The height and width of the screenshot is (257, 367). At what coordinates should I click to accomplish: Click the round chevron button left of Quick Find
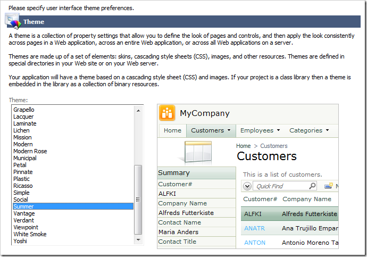tap(248, 186)
